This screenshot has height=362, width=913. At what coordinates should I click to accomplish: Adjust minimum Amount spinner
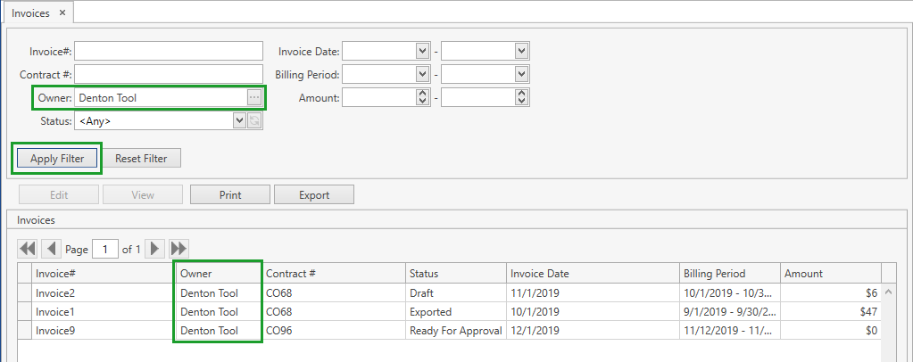(423, 97)
